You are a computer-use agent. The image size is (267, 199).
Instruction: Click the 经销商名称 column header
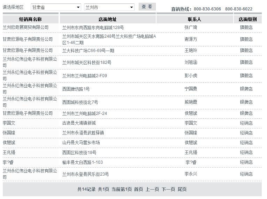coord(30,19)
